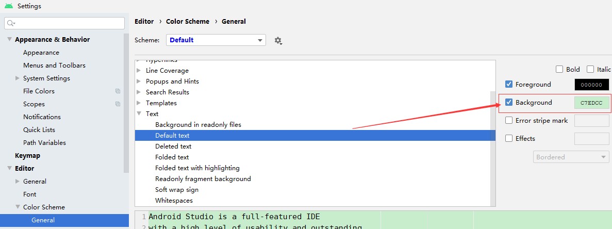Click the Android Studio logo icon
612x229 pixels.
point(9,6)
